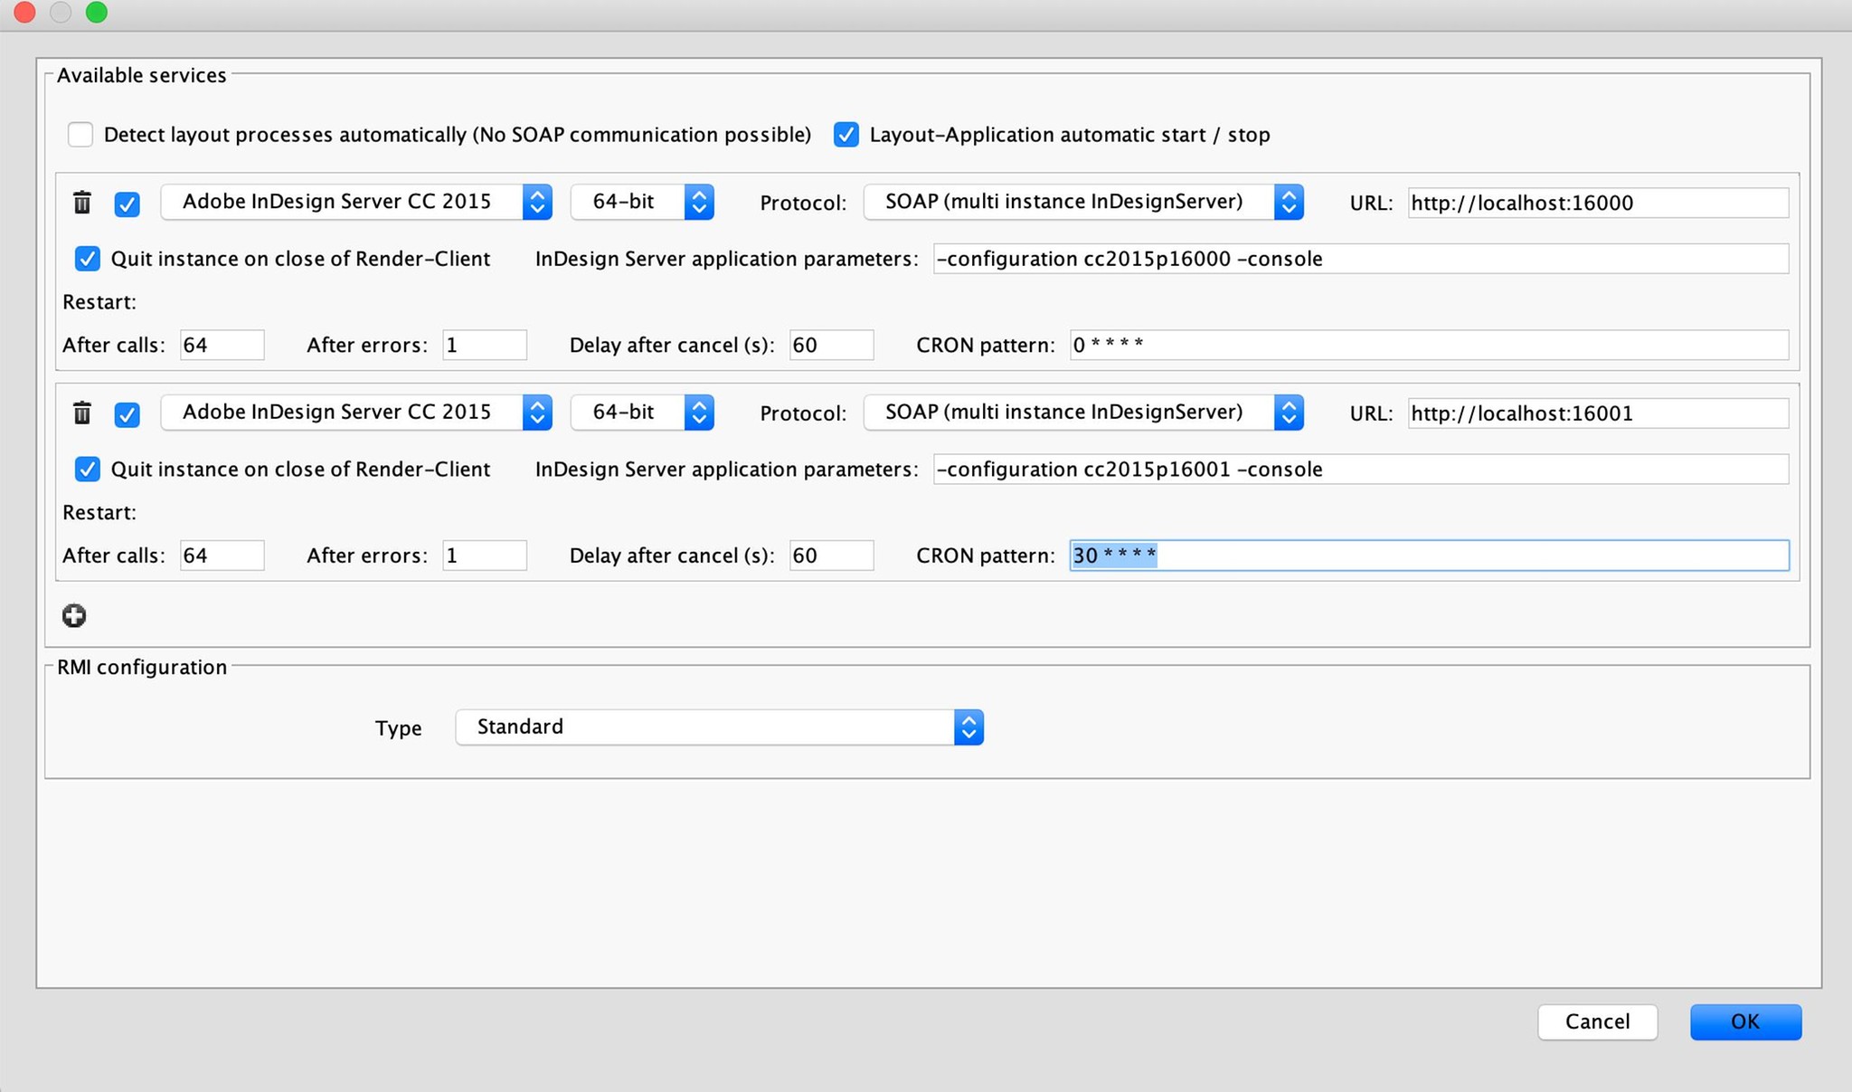
Task: Open the first service's Protocol SOAP dropdown
Action: click(1082, 202)
